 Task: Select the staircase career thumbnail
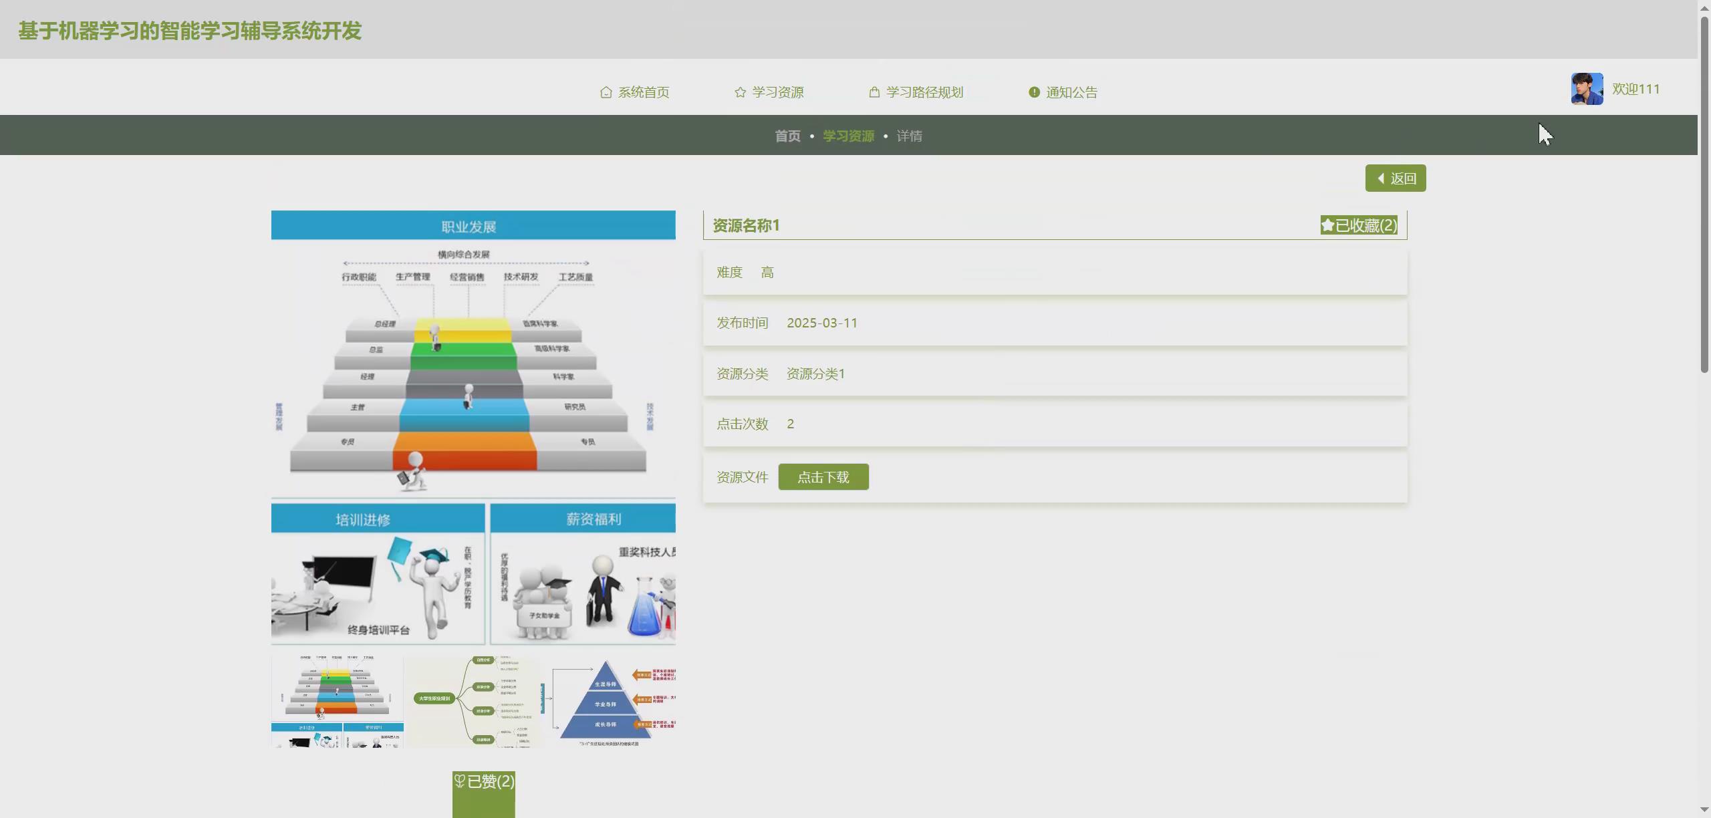[x=338, y=700]
